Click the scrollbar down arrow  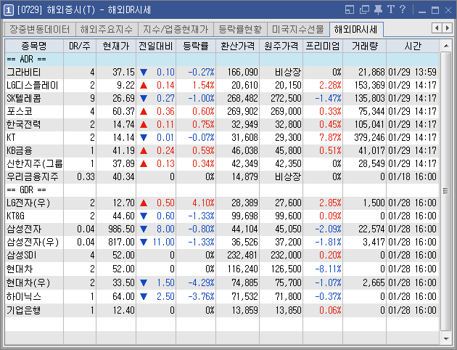click(x=446, y=338)
